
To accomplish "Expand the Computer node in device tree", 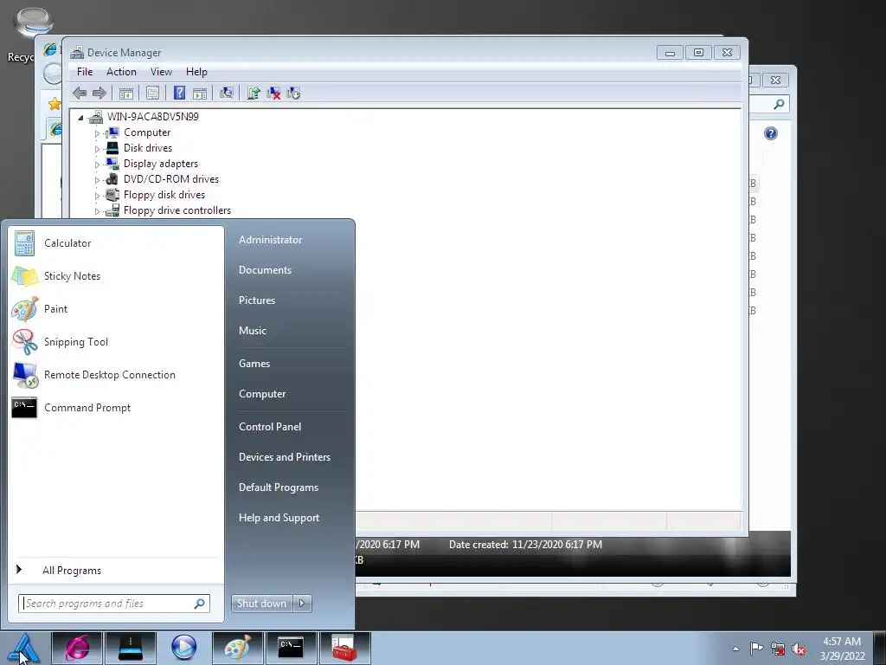I will [x=97, y=133].
